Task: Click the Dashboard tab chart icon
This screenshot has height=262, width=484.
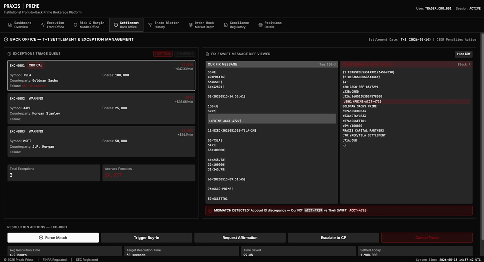Action: 10,25
